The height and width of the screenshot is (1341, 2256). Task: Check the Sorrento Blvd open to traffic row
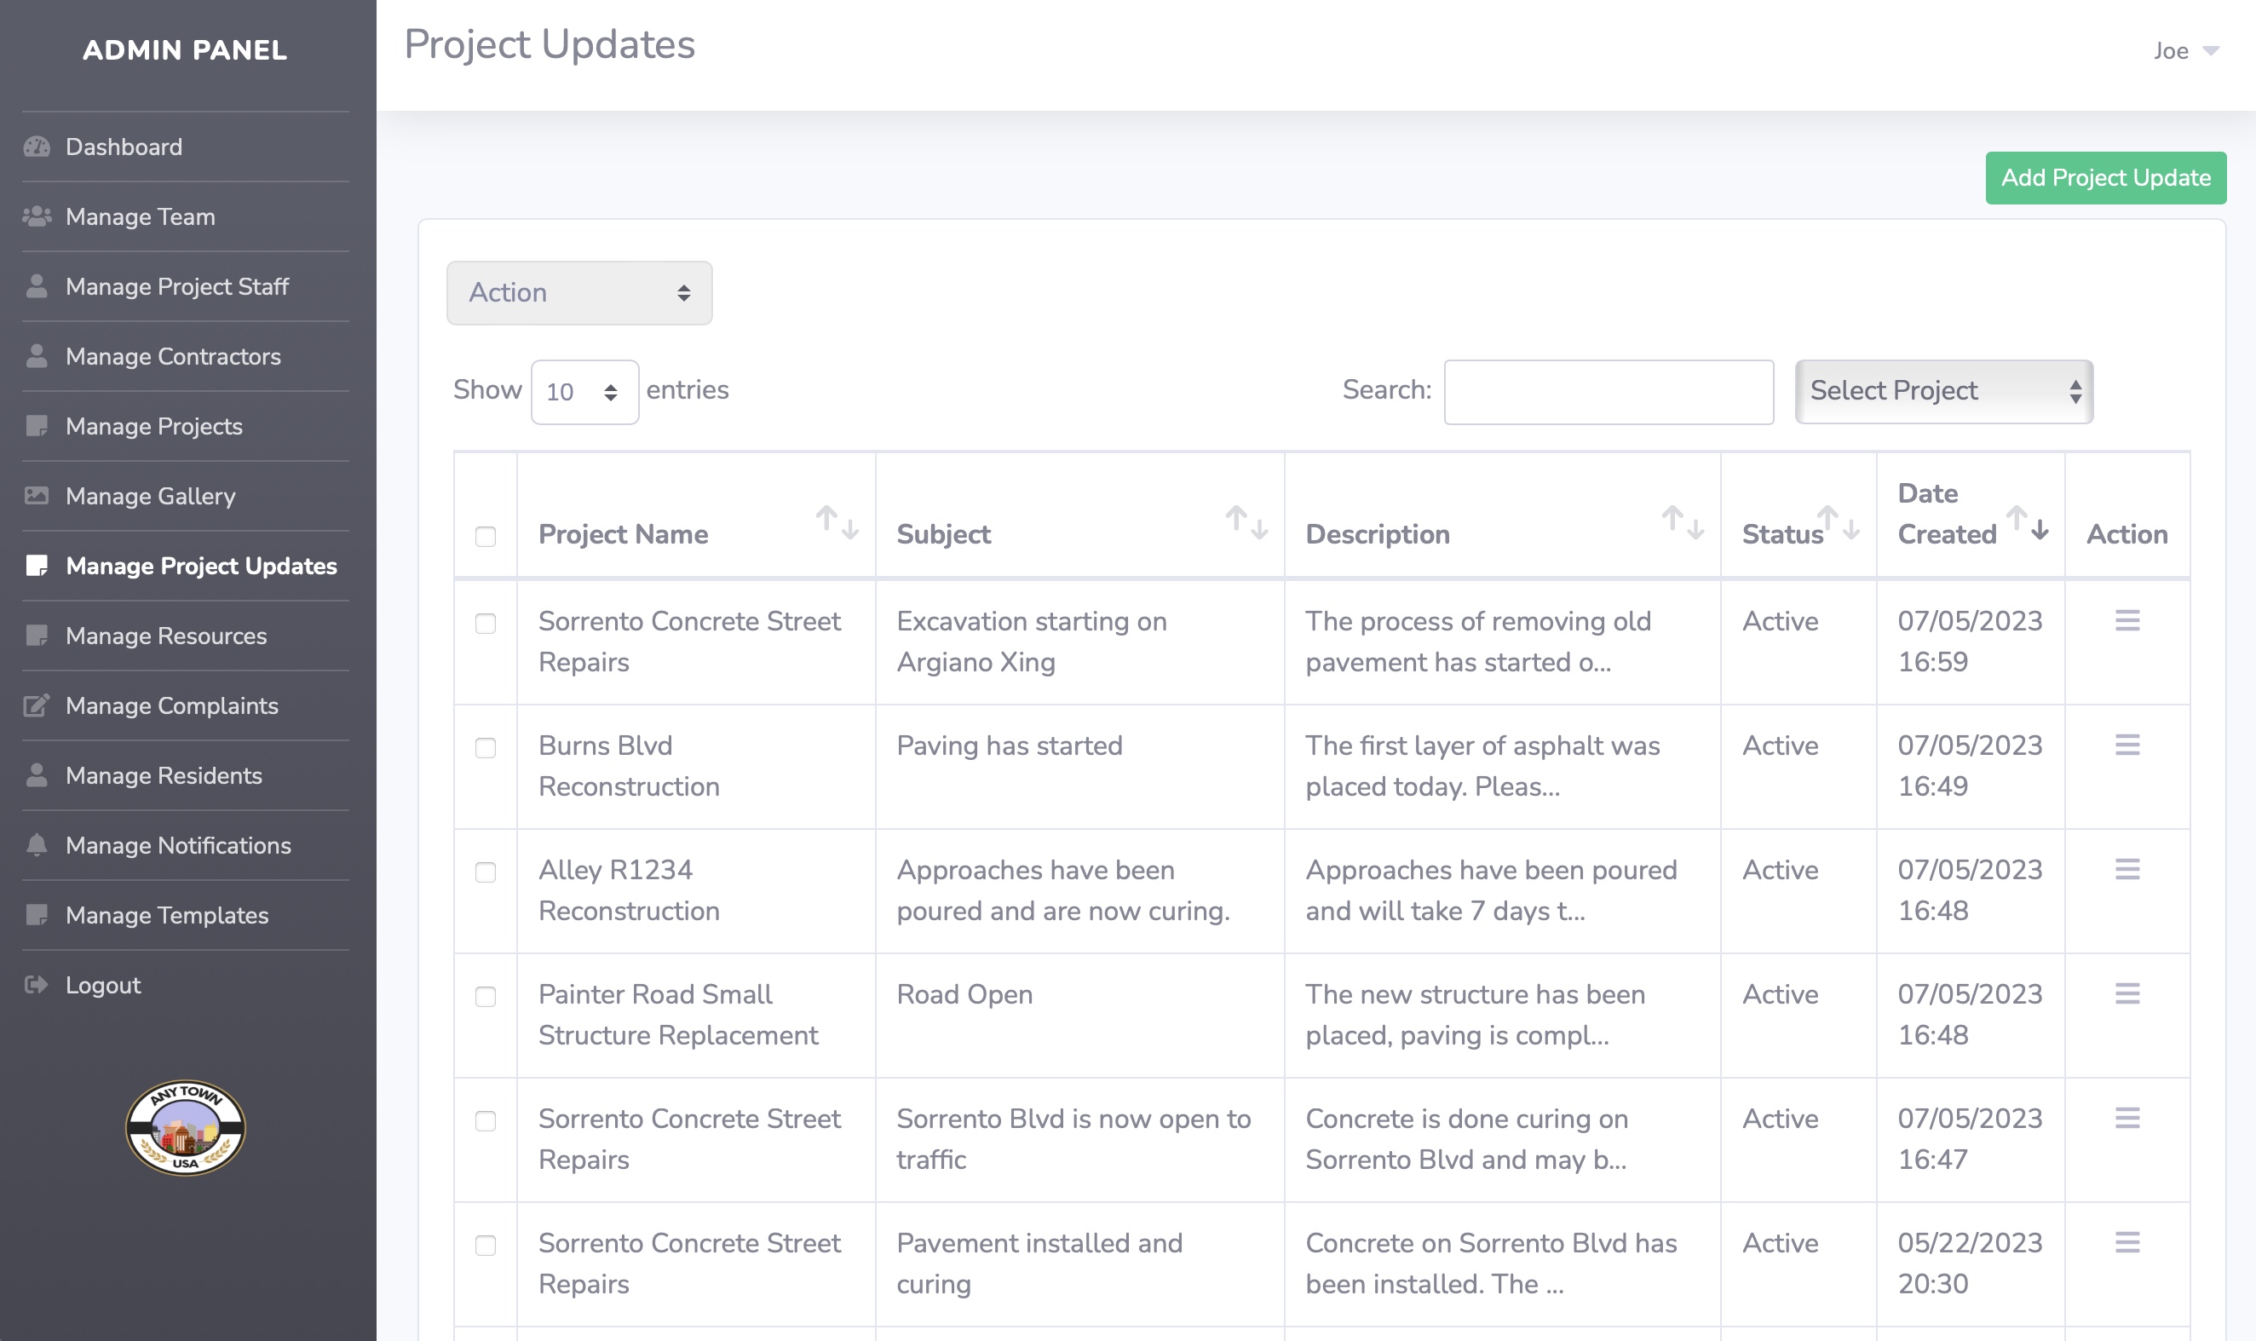[485, 1121]
